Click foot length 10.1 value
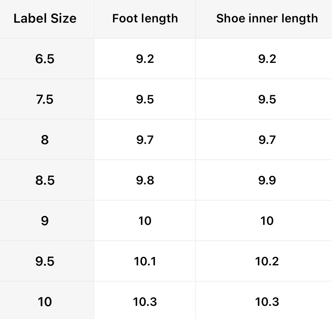The image size is (332, 319). [x=145, y=261]
